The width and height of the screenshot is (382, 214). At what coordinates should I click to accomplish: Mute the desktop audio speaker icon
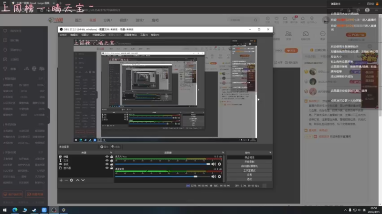click(213, 176)
